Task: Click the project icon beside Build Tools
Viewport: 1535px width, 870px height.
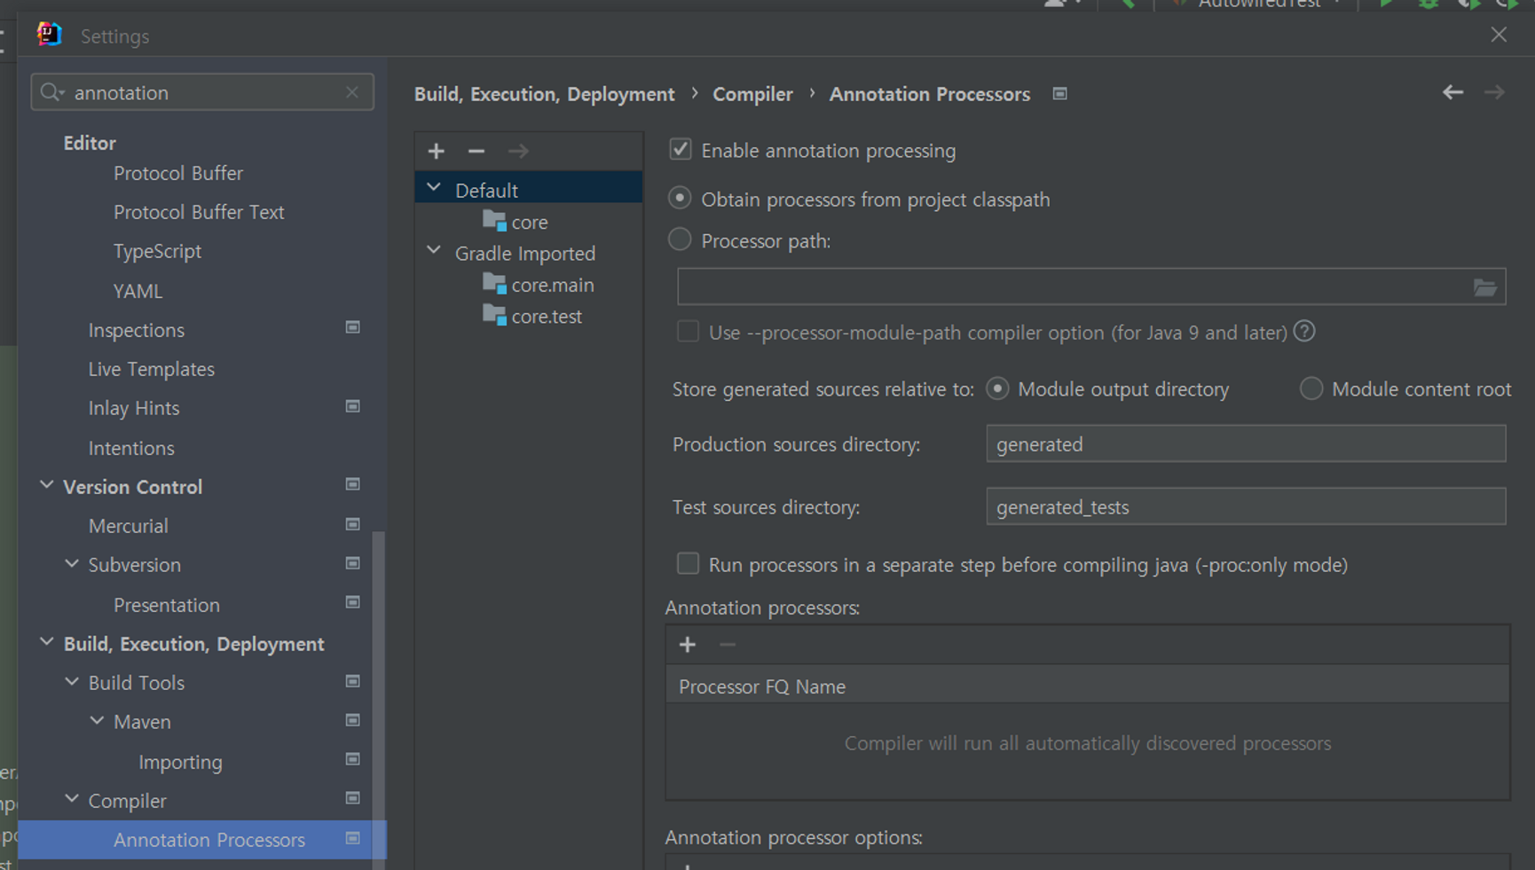Action: 352,682
